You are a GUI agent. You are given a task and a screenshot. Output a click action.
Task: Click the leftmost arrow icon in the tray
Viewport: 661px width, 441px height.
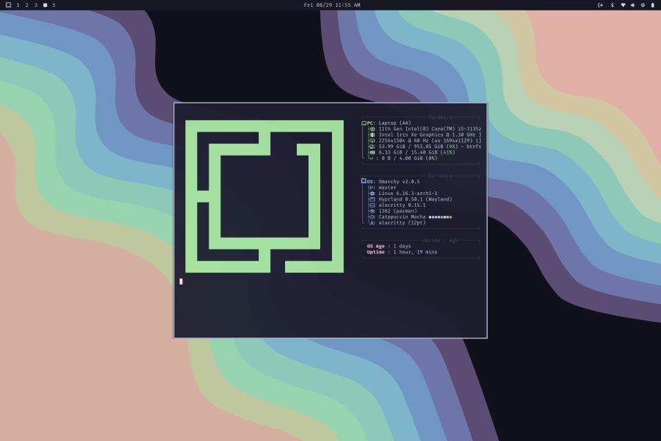point(600,5)
